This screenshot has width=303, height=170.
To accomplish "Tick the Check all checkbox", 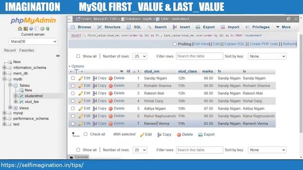I will coord(85,134).
